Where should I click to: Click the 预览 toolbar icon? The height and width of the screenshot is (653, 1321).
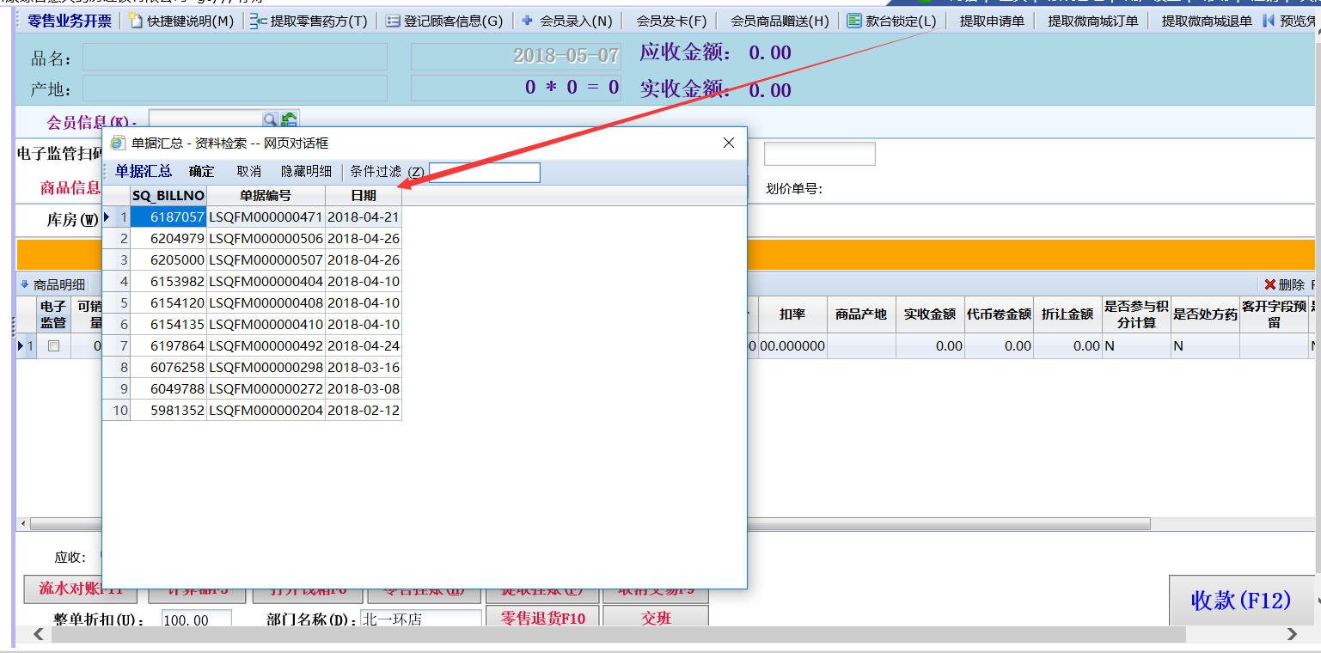click(x=1269, y=21)
